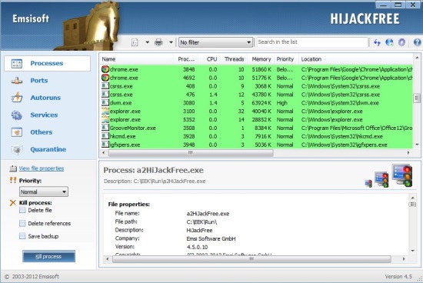Screen dimensions: 423x283
Task: Open the No filter combo box
Action: [215, 42]
